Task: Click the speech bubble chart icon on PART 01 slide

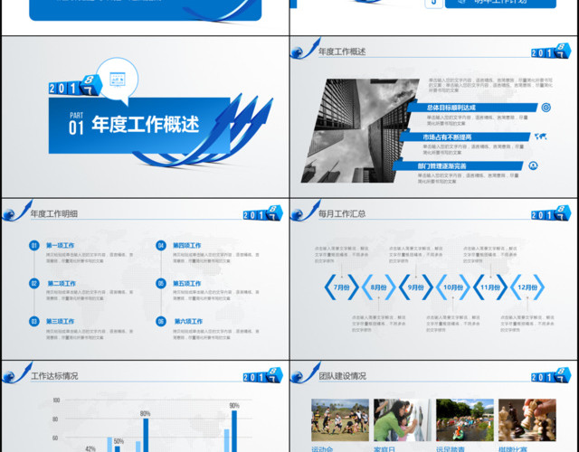Action: point(118,80)
